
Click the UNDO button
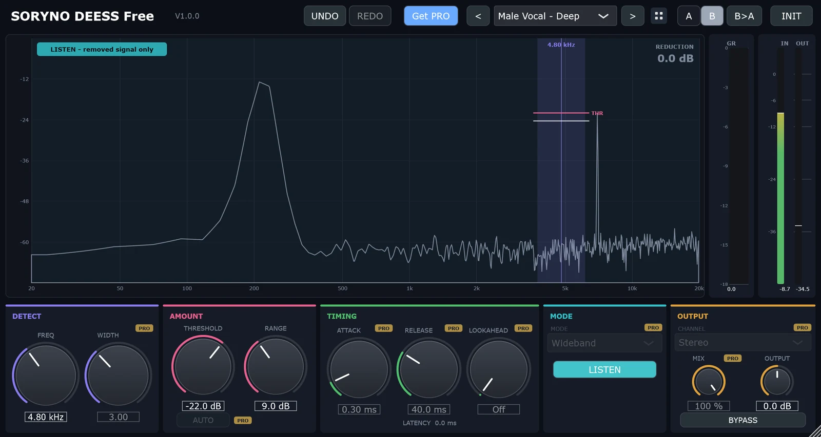click(x=325, y=16)
